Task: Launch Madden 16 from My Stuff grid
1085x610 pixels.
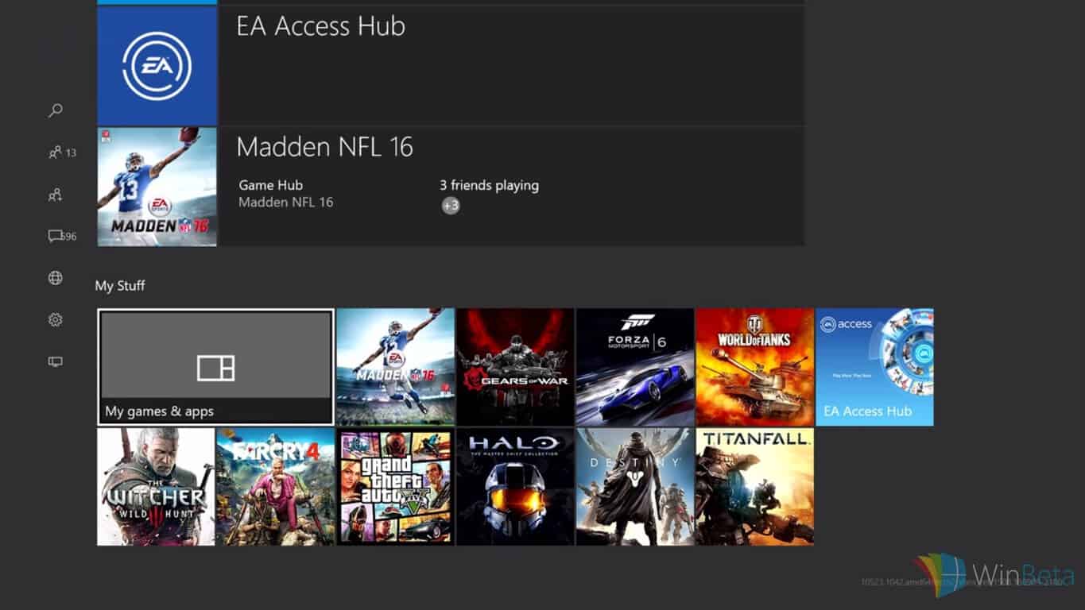Action: pos(395,367)
